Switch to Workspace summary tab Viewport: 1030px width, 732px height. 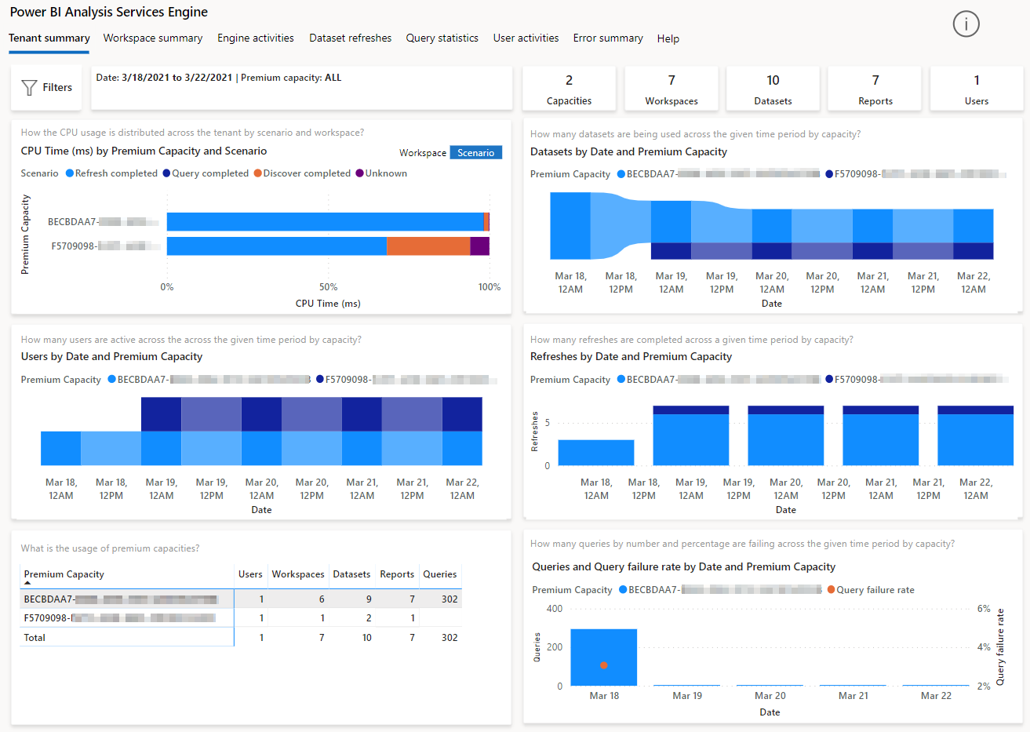coord(153,38)
